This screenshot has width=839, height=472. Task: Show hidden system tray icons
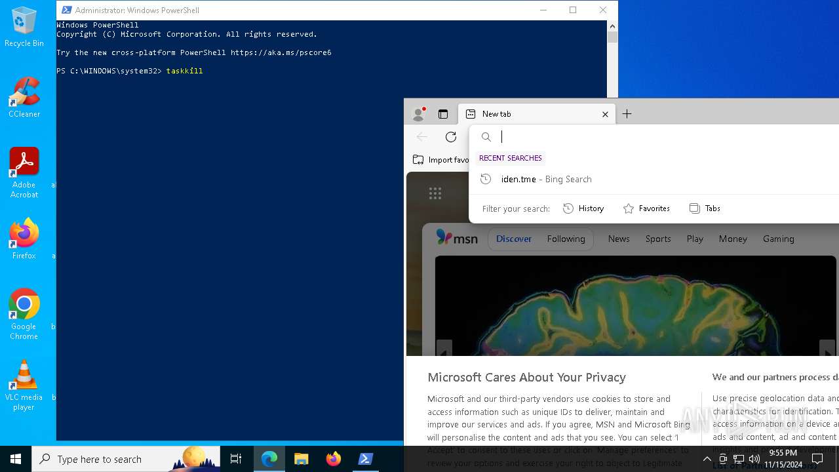[x=707, y=459]
